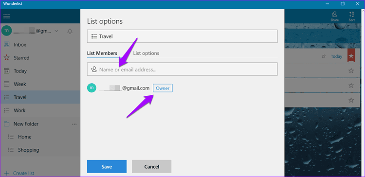Click the Create list link
This screenshot has height=177, width=365.
coord(23,173)
